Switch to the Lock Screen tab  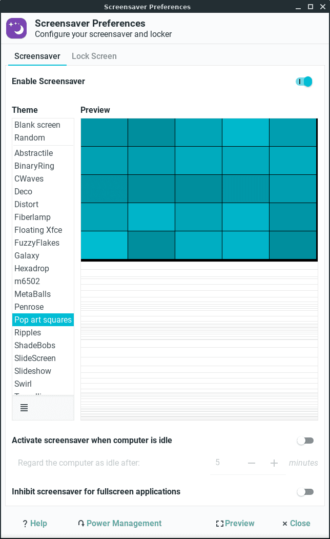point(94,56)
